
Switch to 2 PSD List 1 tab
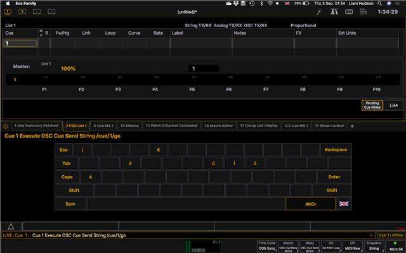[76, 126]
